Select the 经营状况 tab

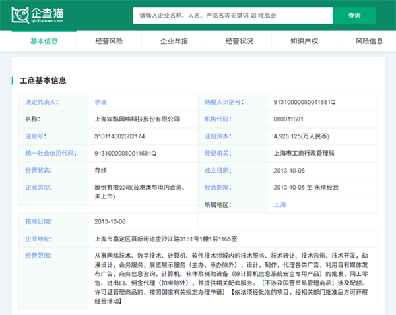coord(239,41)
